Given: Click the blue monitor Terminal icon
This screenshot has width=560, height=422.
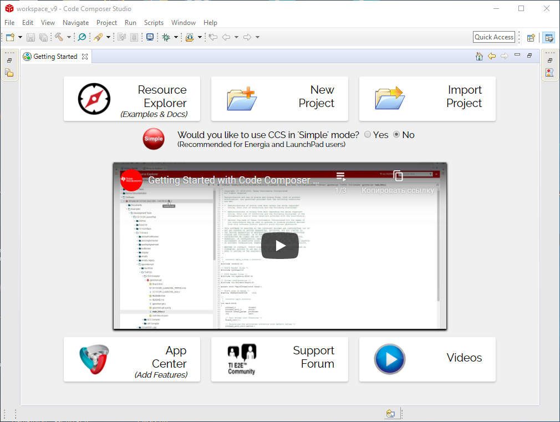Looking at the screenshot, I should [x=150, y=37].
